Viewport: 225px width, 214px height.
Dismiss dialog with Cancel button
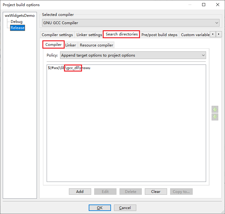[125, 208]
